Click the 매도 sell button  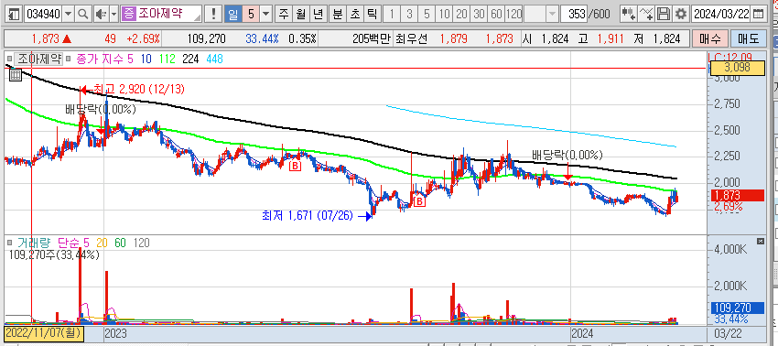(748, 38)
